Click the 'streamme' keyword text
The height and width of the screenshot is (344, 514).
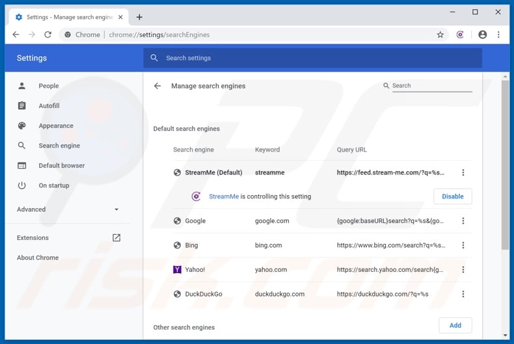(x=270, y=172)
